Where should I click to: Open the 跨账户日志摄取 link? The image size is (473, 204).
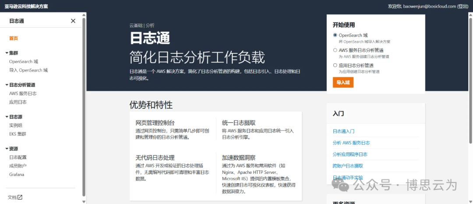(x=348, y=166)
